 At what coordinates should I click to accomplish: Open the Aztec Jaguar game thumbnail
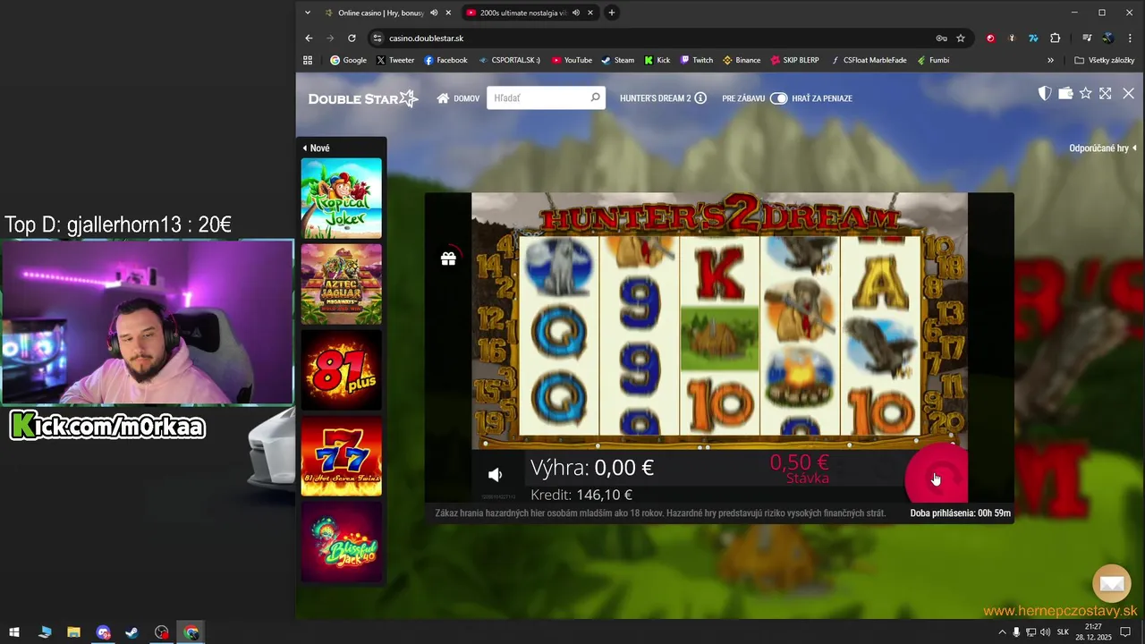point(341,284)
